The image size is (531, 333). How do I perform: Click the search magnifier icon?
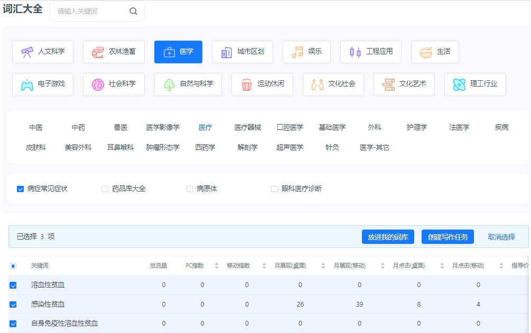pyautogui.click(x=133, y=11)
